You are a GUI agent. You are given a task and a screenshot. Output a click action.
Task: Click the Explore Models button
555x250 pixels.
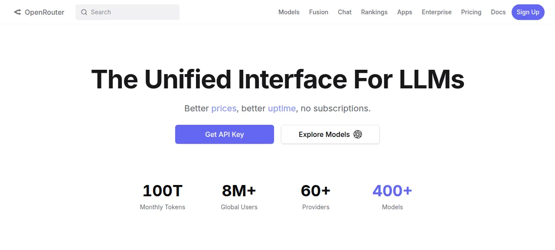click(x=330, y=134)
